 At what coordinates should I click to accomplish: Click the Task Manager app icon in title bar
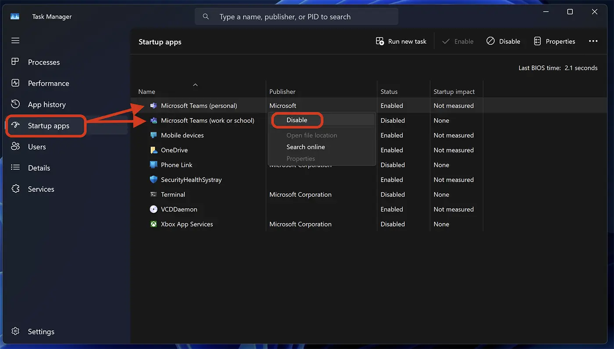(15, 17)
